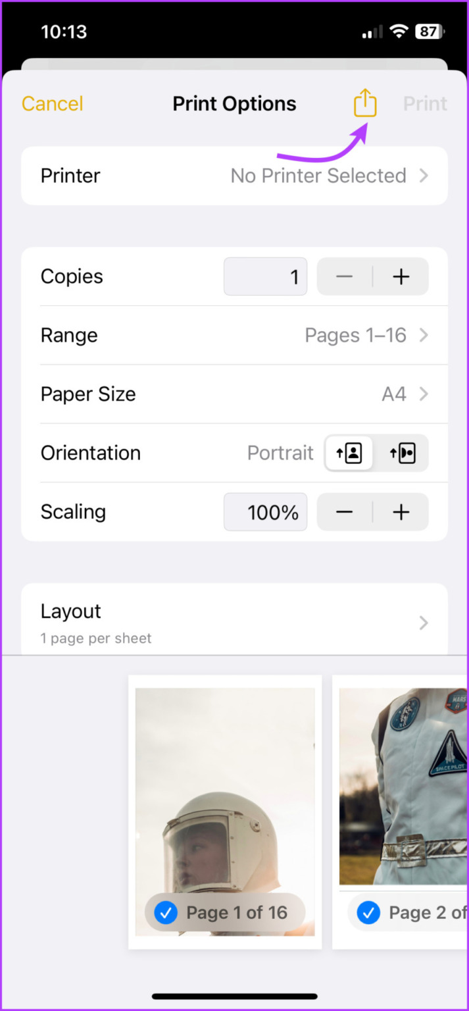The height and width of the screenshot is (1011, 469).
Task: Tap the plus icon to increase scaling
Action: click(401, 511)
